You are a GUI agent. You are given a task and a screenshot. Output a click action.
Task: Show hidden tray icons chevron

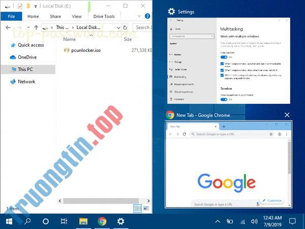218,221
